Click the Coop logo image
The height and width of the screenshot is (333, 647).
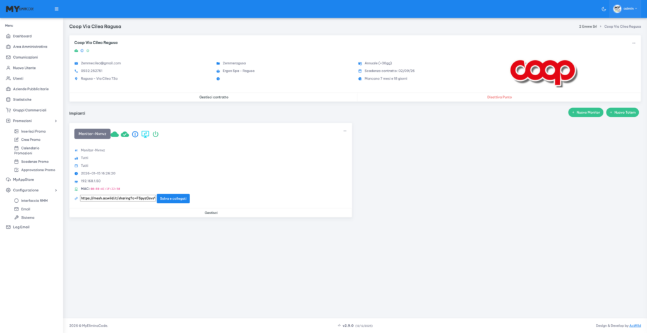pos(543,72)
